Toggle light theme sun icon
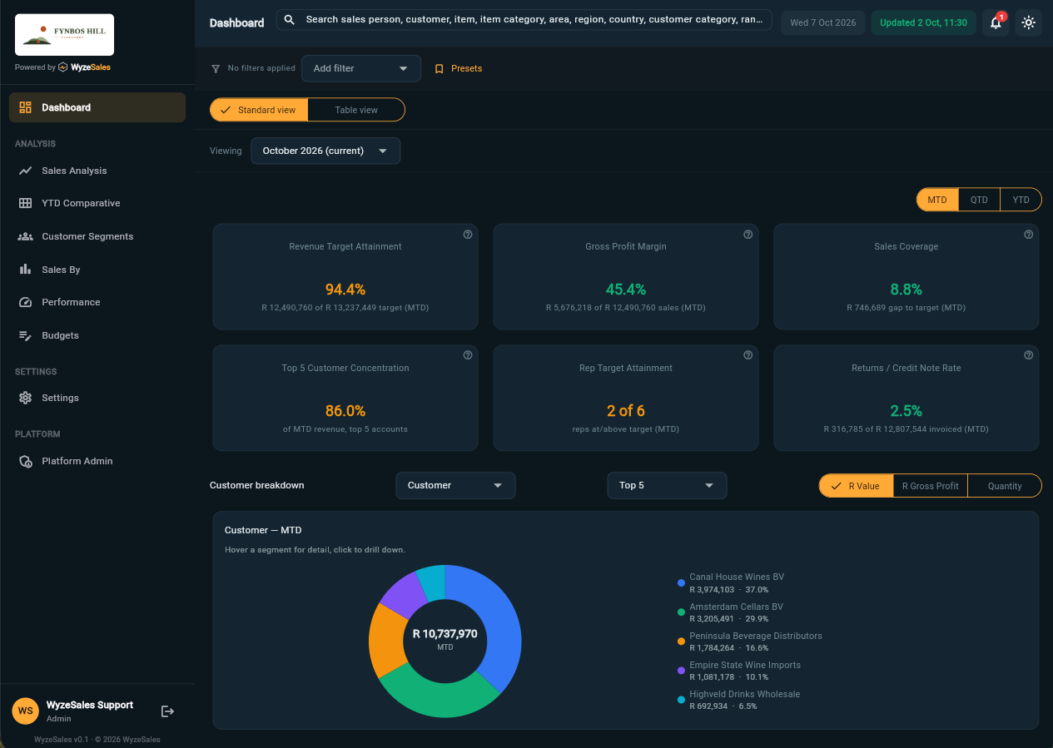Viewport: 1053px width, 748px height. click(x=1029, y=22)
